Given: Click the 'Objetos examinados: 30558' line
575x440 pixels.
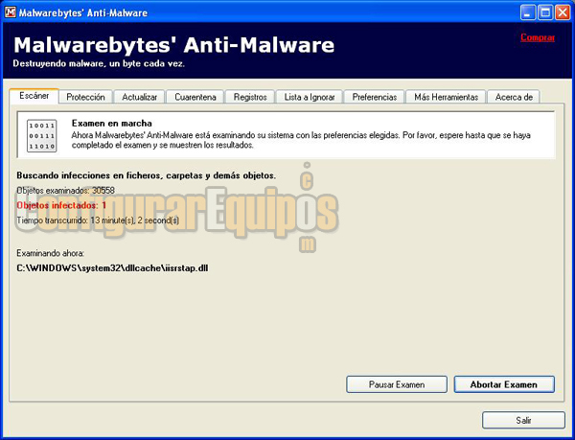Looking at the screenshot, I should click(x=65, y=191).
